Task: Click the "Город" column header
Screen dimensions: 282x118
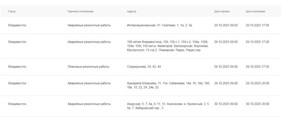Action: [12, 12]
